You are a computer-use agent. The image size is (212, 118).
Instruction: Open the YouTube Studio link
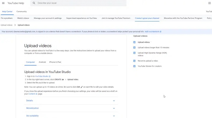(x=42, y=76)
